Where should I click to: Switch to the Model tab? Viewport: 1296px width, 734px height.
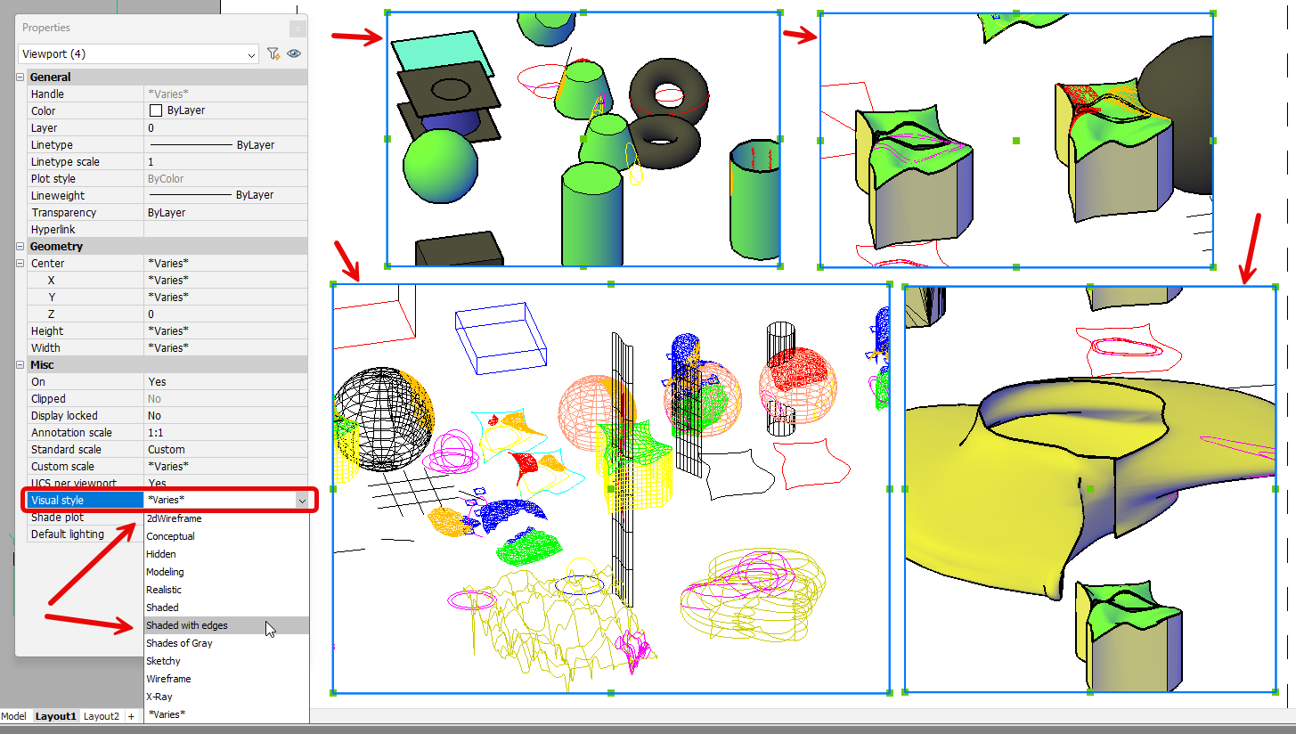point(13,716)
